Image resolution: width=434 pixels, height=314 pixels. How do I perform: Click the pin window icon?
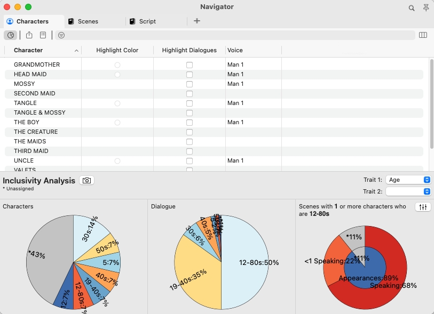point(425,8)
